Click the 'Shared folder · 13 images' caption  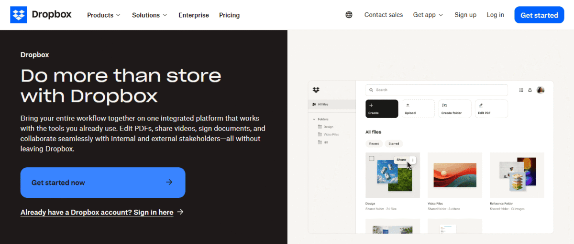pos(507,209)
